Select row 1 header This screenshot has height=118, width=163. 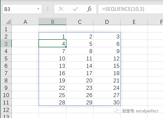pyautogui.click(x=6, y=29)
